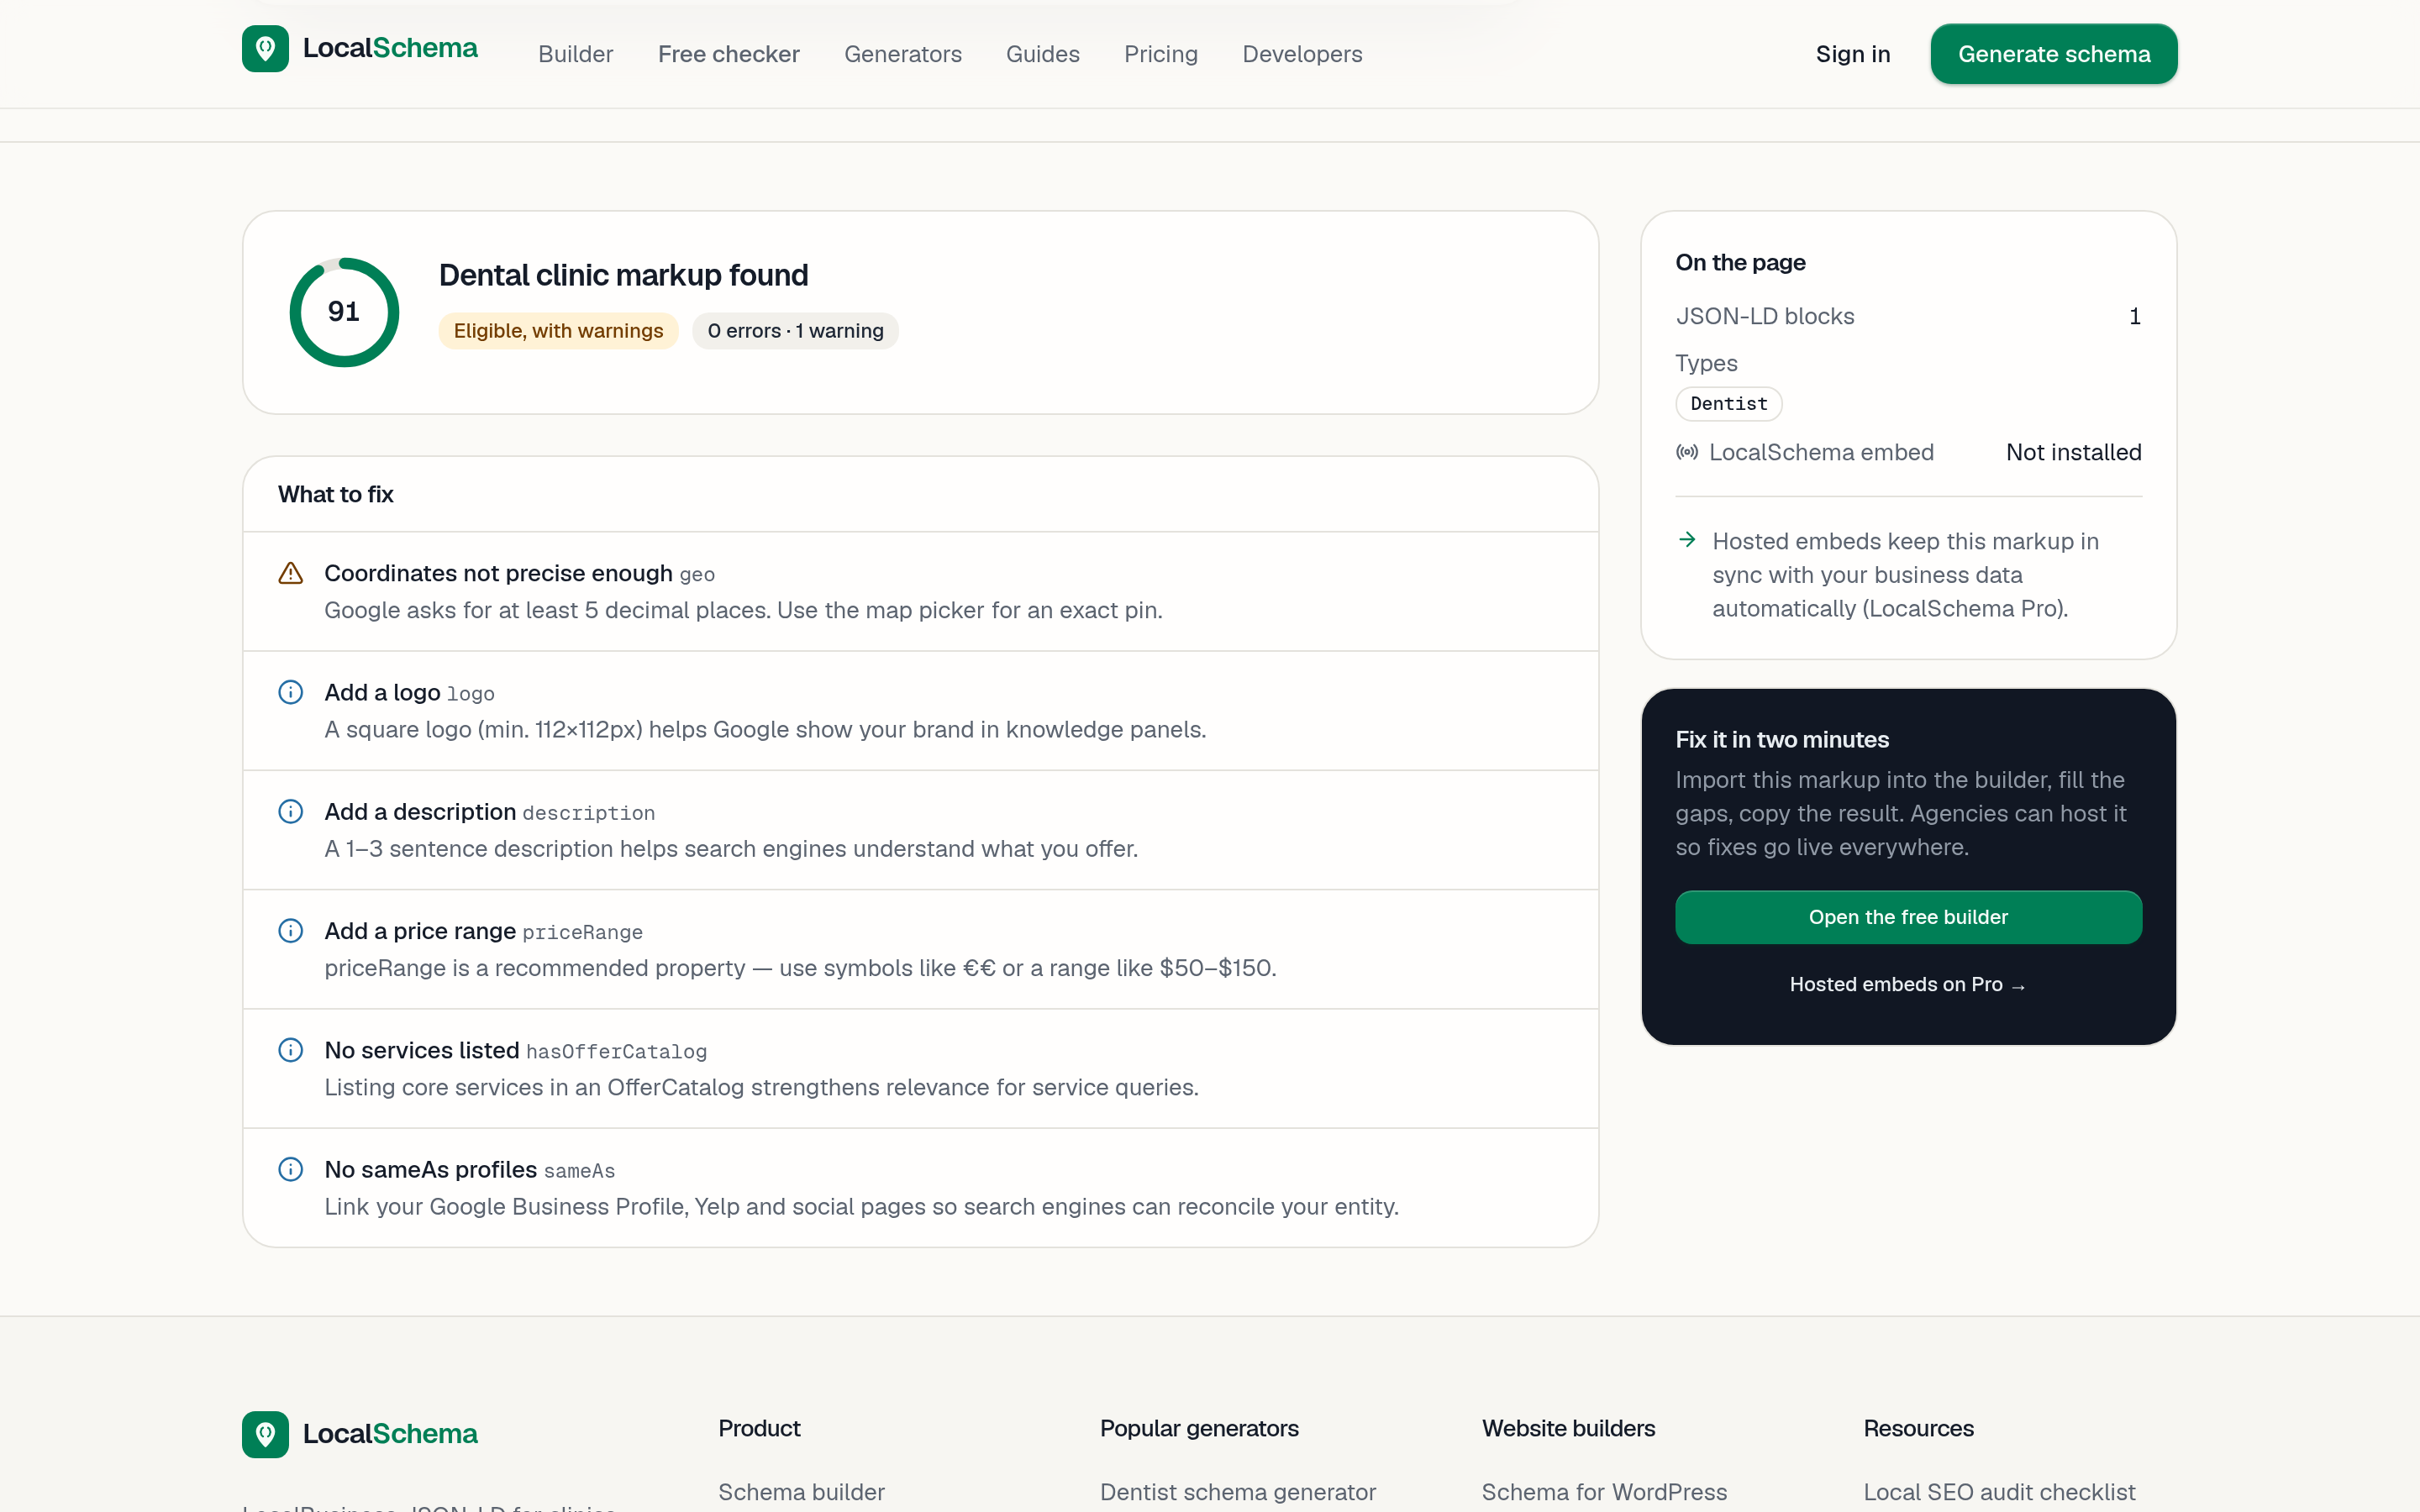Open the Developers nav item
This screenshot has width=2420, height=1512.
(1302, 54)
